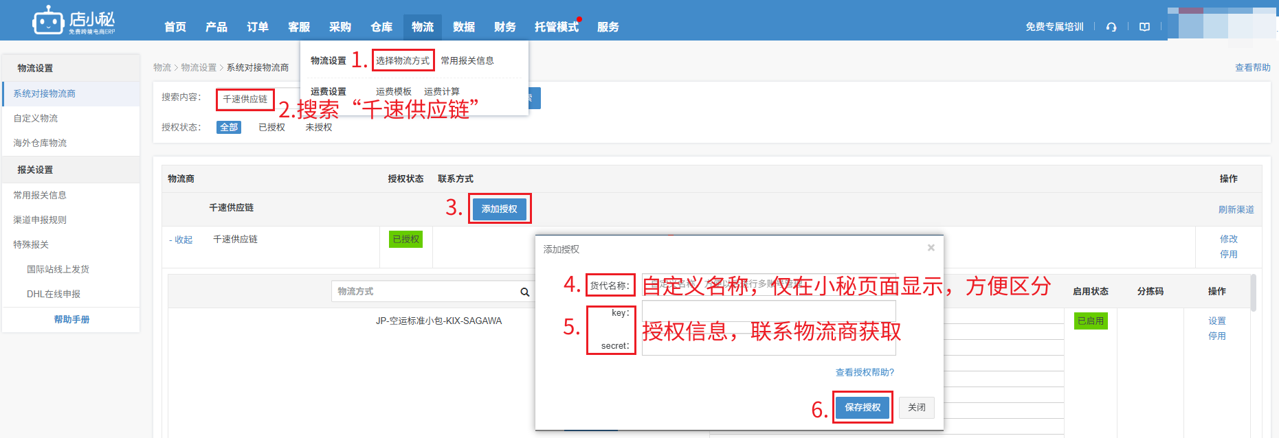Click the 物流 tab in the top navigation
Screen dimensions: 1279x438
pos(423,27)
